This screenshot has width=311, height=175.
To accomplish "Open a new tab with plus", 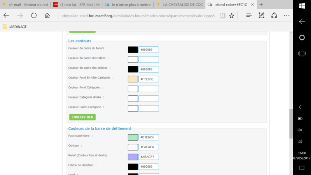I will pyautogui.click(x=261, y=5).
